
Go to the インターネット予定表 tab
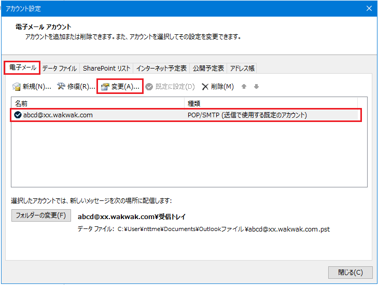(x=161, y=69)
